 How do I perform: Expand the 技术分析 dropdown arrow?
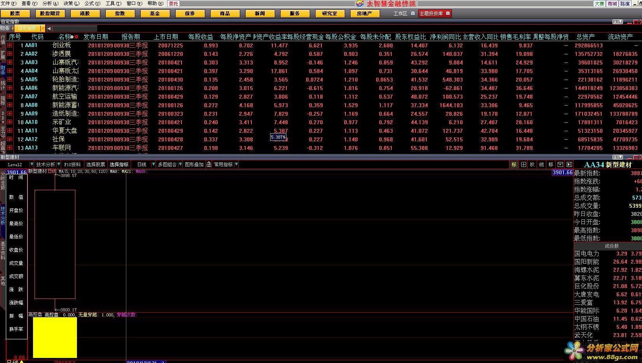[59, 165]
